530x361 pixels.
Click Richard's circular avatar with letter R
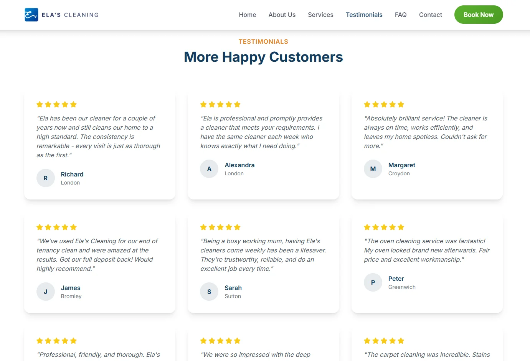(45, 178)
